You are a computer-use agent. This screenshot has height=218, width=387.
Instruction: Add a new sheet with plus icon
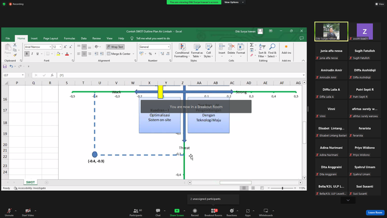click(47, 182)
